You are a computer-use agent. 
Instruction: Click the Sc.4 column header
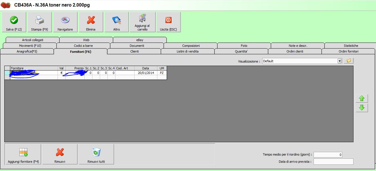click(x=111, y=68)
